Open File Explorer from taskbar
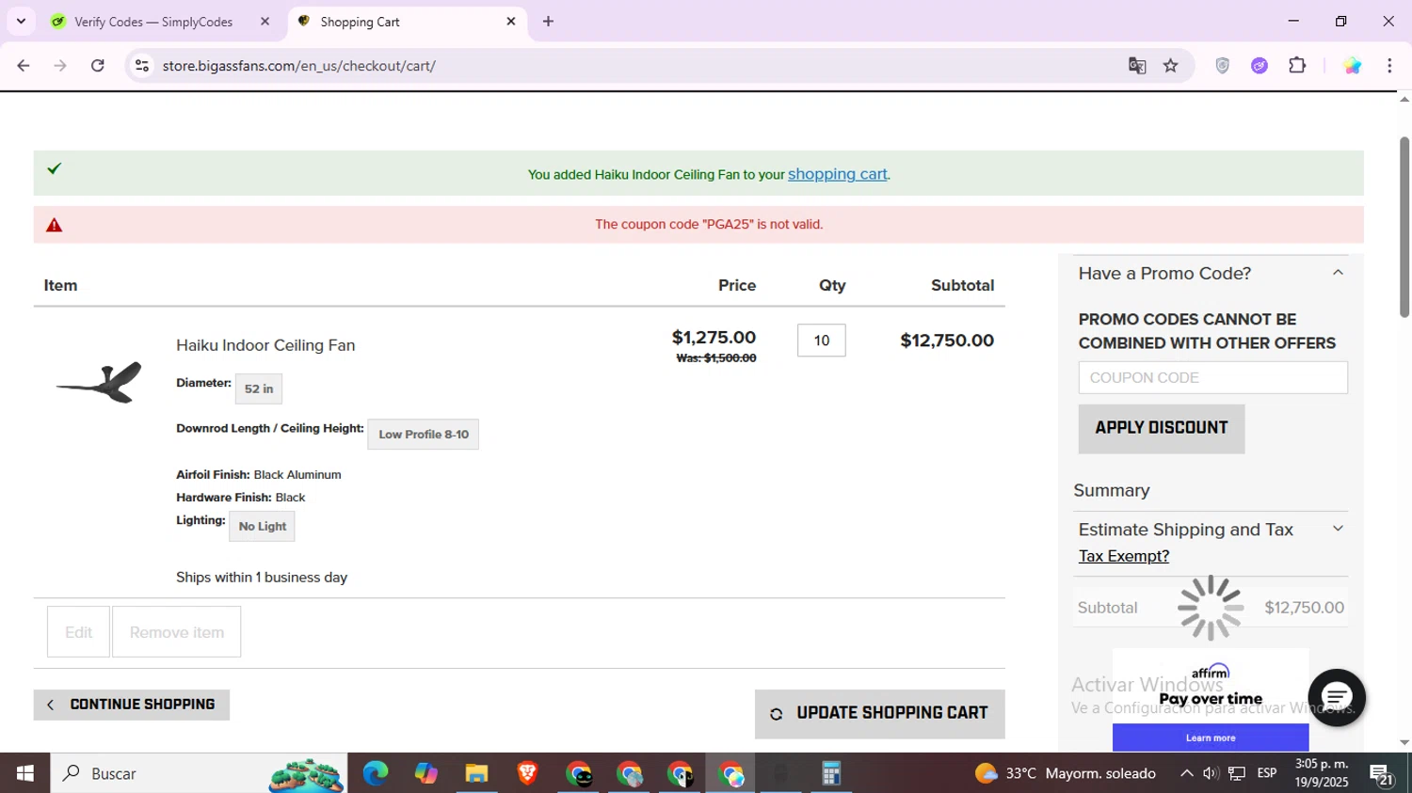 pyautogui.click(x=477, y=773)
